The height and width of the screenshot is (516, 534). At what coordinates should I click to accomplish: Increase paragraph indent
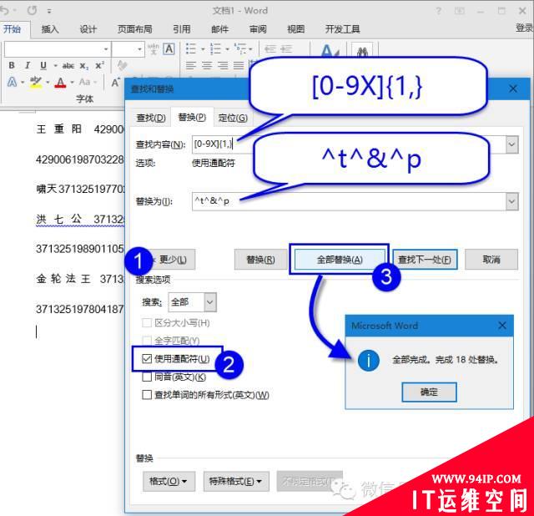(x=286, y=48)
